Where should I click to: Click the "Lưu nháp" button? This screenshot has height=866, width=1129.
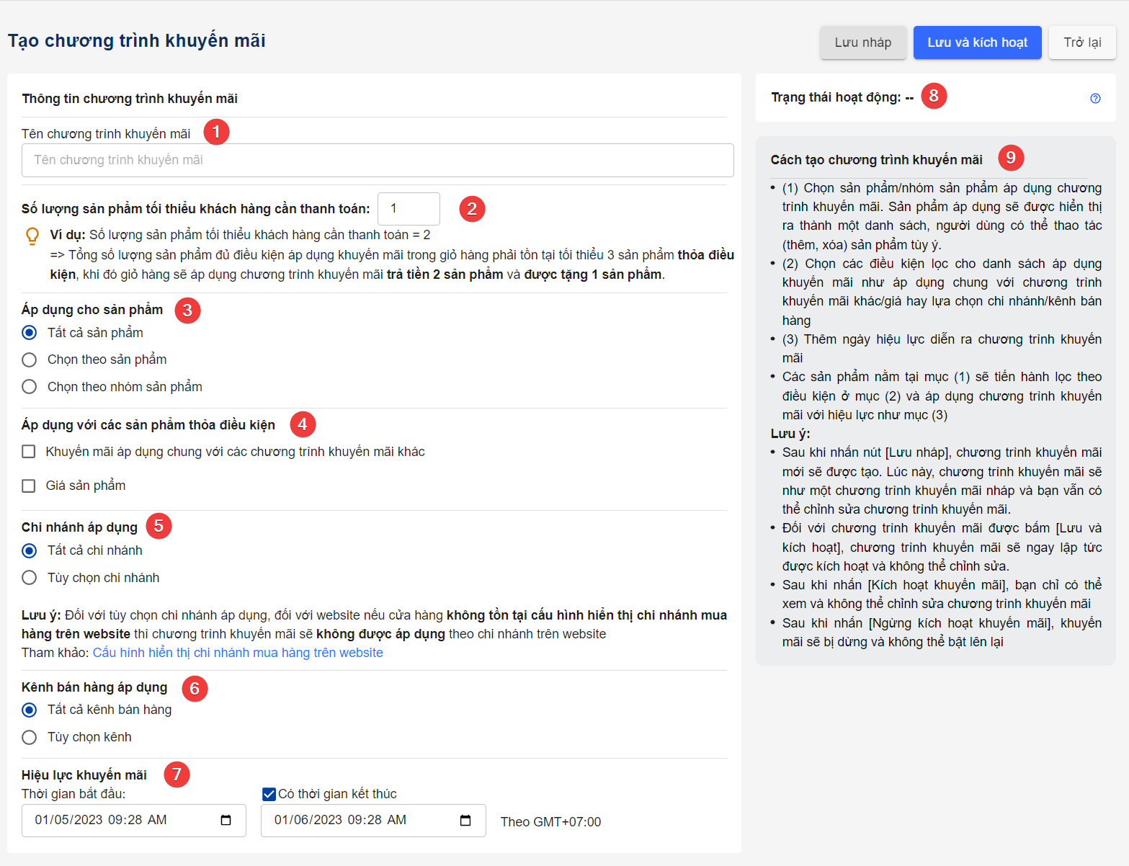(862, 43)
